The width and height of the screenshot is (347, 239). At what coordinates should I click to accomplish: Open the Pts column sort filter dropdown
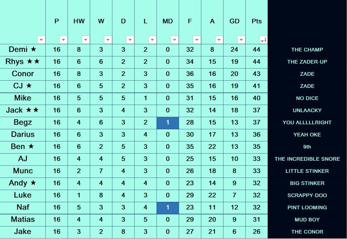[x=263, y=40]
